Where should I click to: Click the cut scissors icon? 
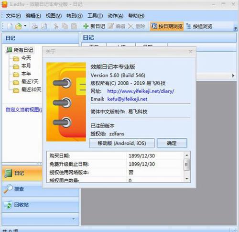pyautogui.click(x=56, y=26)
